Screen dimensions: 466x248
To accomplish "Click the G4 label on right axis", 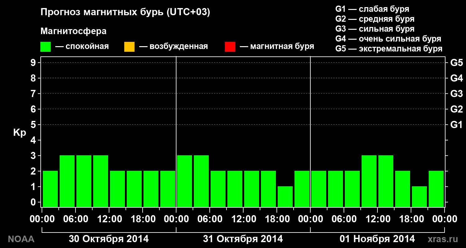I will pyautogui.click(x=456, y=78).
